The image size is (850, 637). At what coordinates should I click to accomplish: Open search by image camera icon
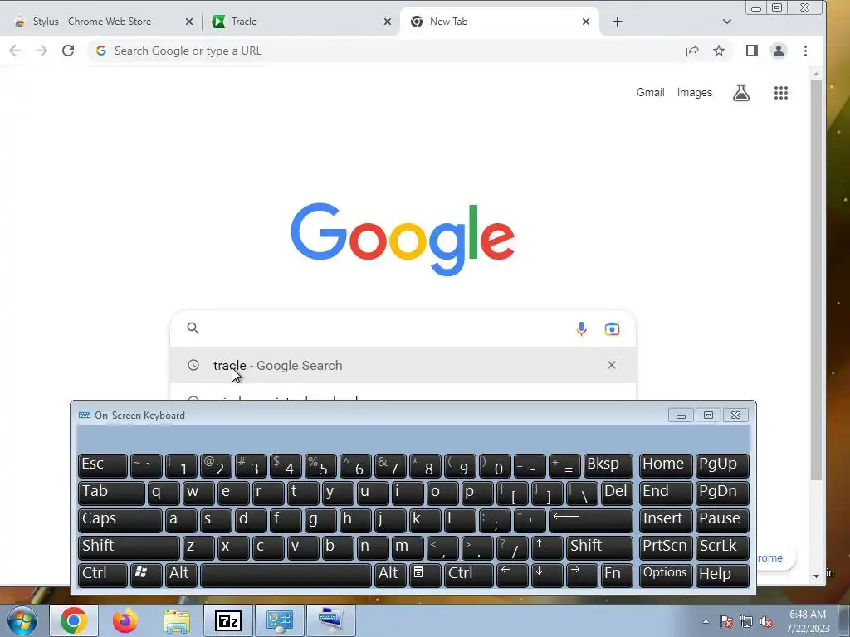(x=612, y=328)
